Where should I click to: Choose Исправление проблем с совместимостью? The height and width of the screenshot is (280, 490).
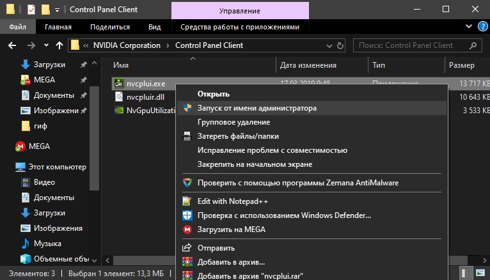point(312,150)
